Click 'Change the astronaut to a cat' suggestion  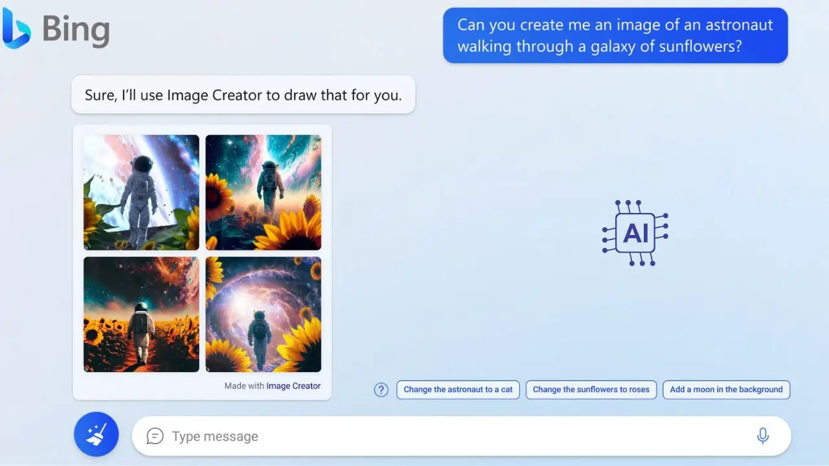pos(458,390)
